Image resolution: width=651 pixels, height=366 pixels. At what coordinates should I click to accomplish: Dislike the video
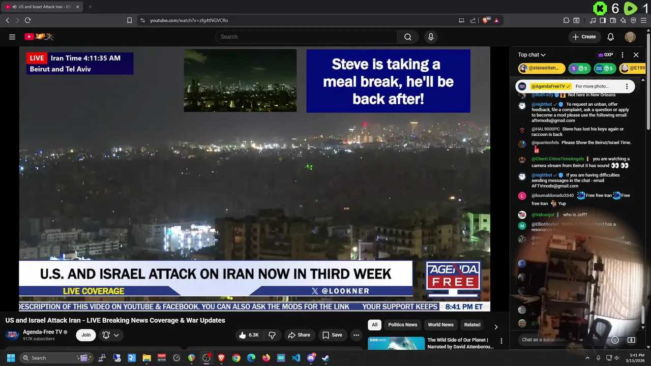click(x=272, y=335)
